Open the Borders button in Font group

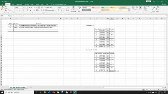(x=24, y=10)
